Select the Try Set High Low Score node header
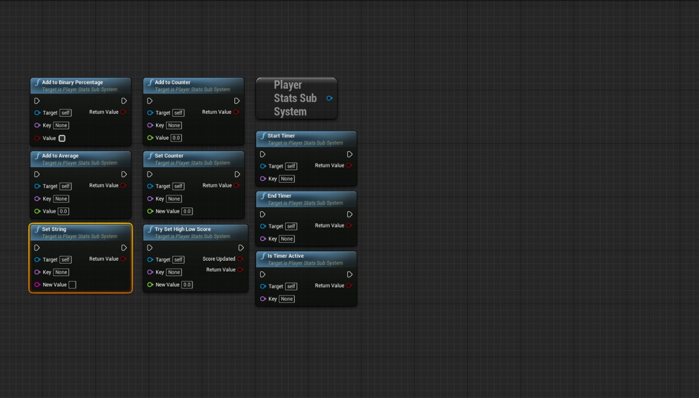The image size is (699, 398). click(x=182, y=229)
